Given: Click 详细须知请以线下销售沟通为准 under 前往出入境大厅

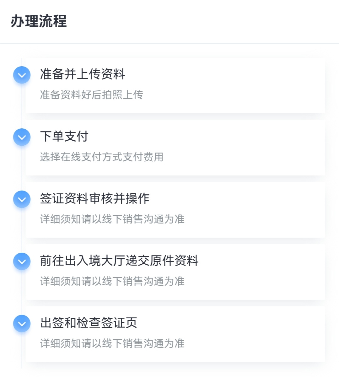Looking at the screenshot, I should tap(112, 281).
